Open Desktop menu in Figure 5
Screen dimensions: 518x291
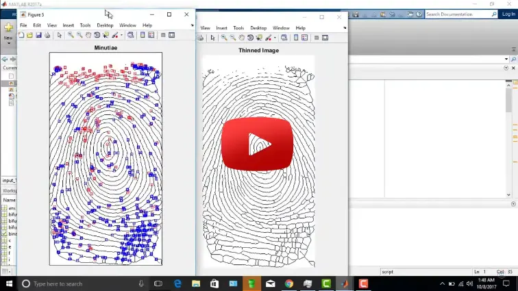click(105, 25)
